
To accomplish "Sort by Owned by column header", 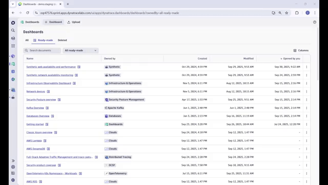I will click(110, 59).
